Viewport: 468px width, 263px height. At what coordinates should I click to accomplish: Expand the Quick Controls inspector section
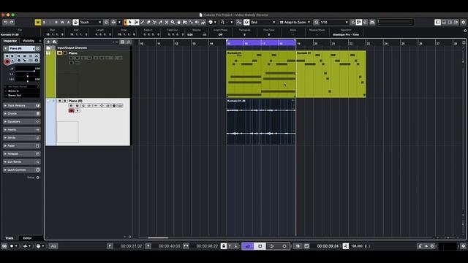[21, 169]
